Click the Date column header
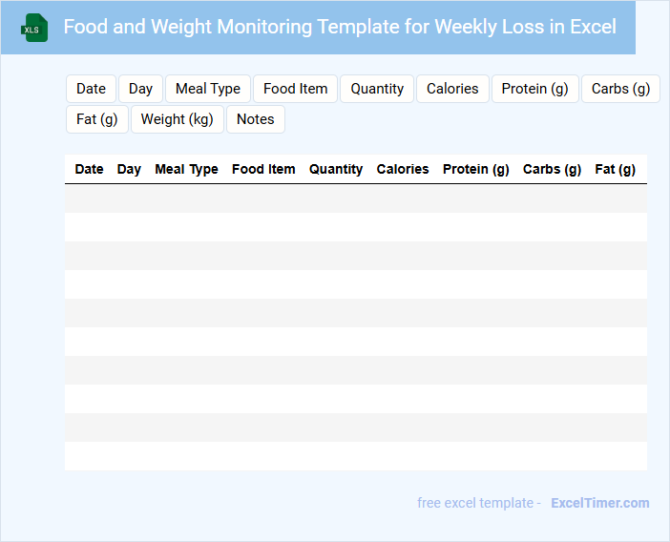The image size is (670, 542). [89, 169]
